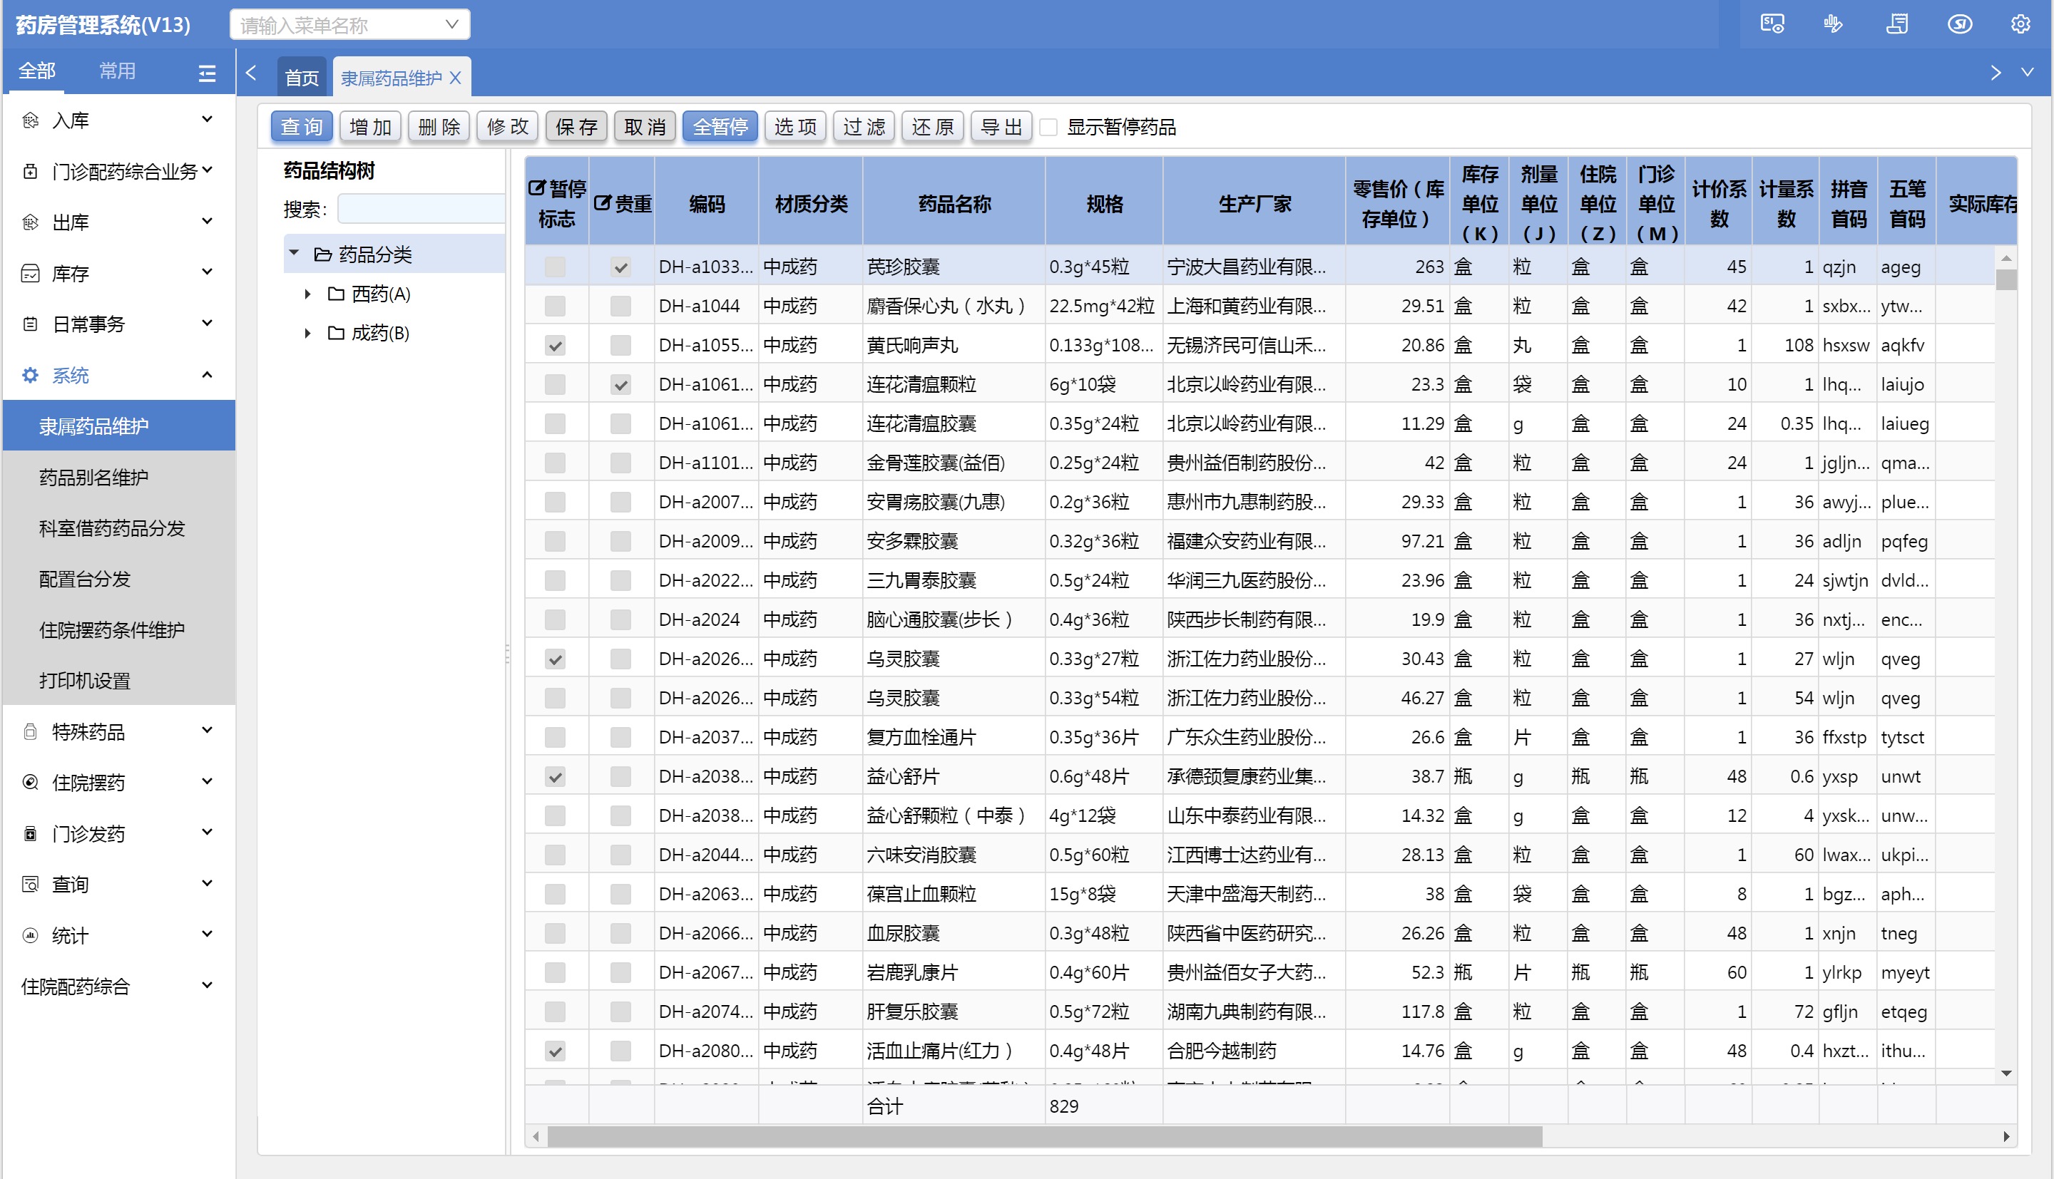Open the chart edit icon in header

pyautogui.click(x=1833, y=24)
